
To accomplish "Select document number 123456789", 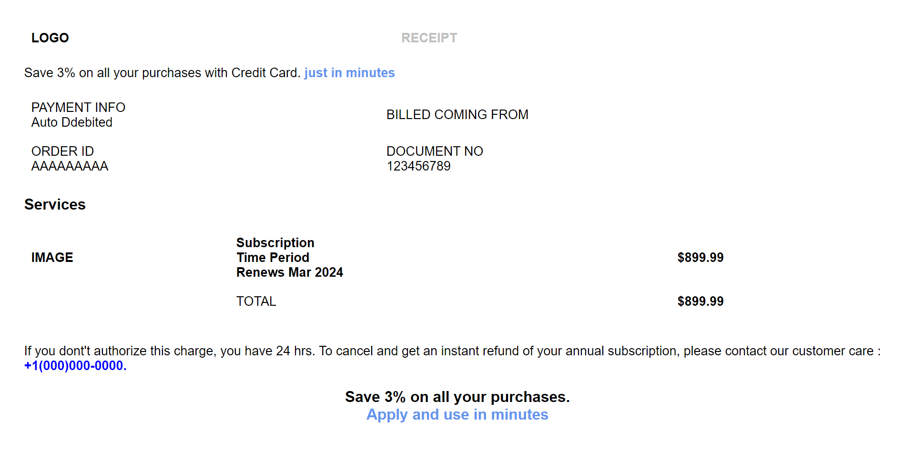I will pyautogui.click(x=418, y=166).
